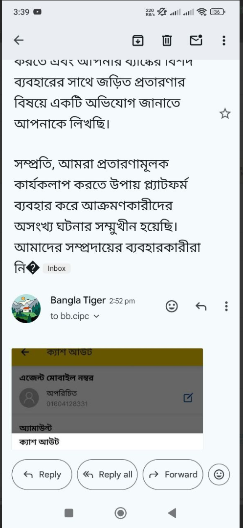Image resolution: width=243 pixels, height=528 pixels.
Task: Tap the Reply button at the bottom
Action: tap(42, 474)
